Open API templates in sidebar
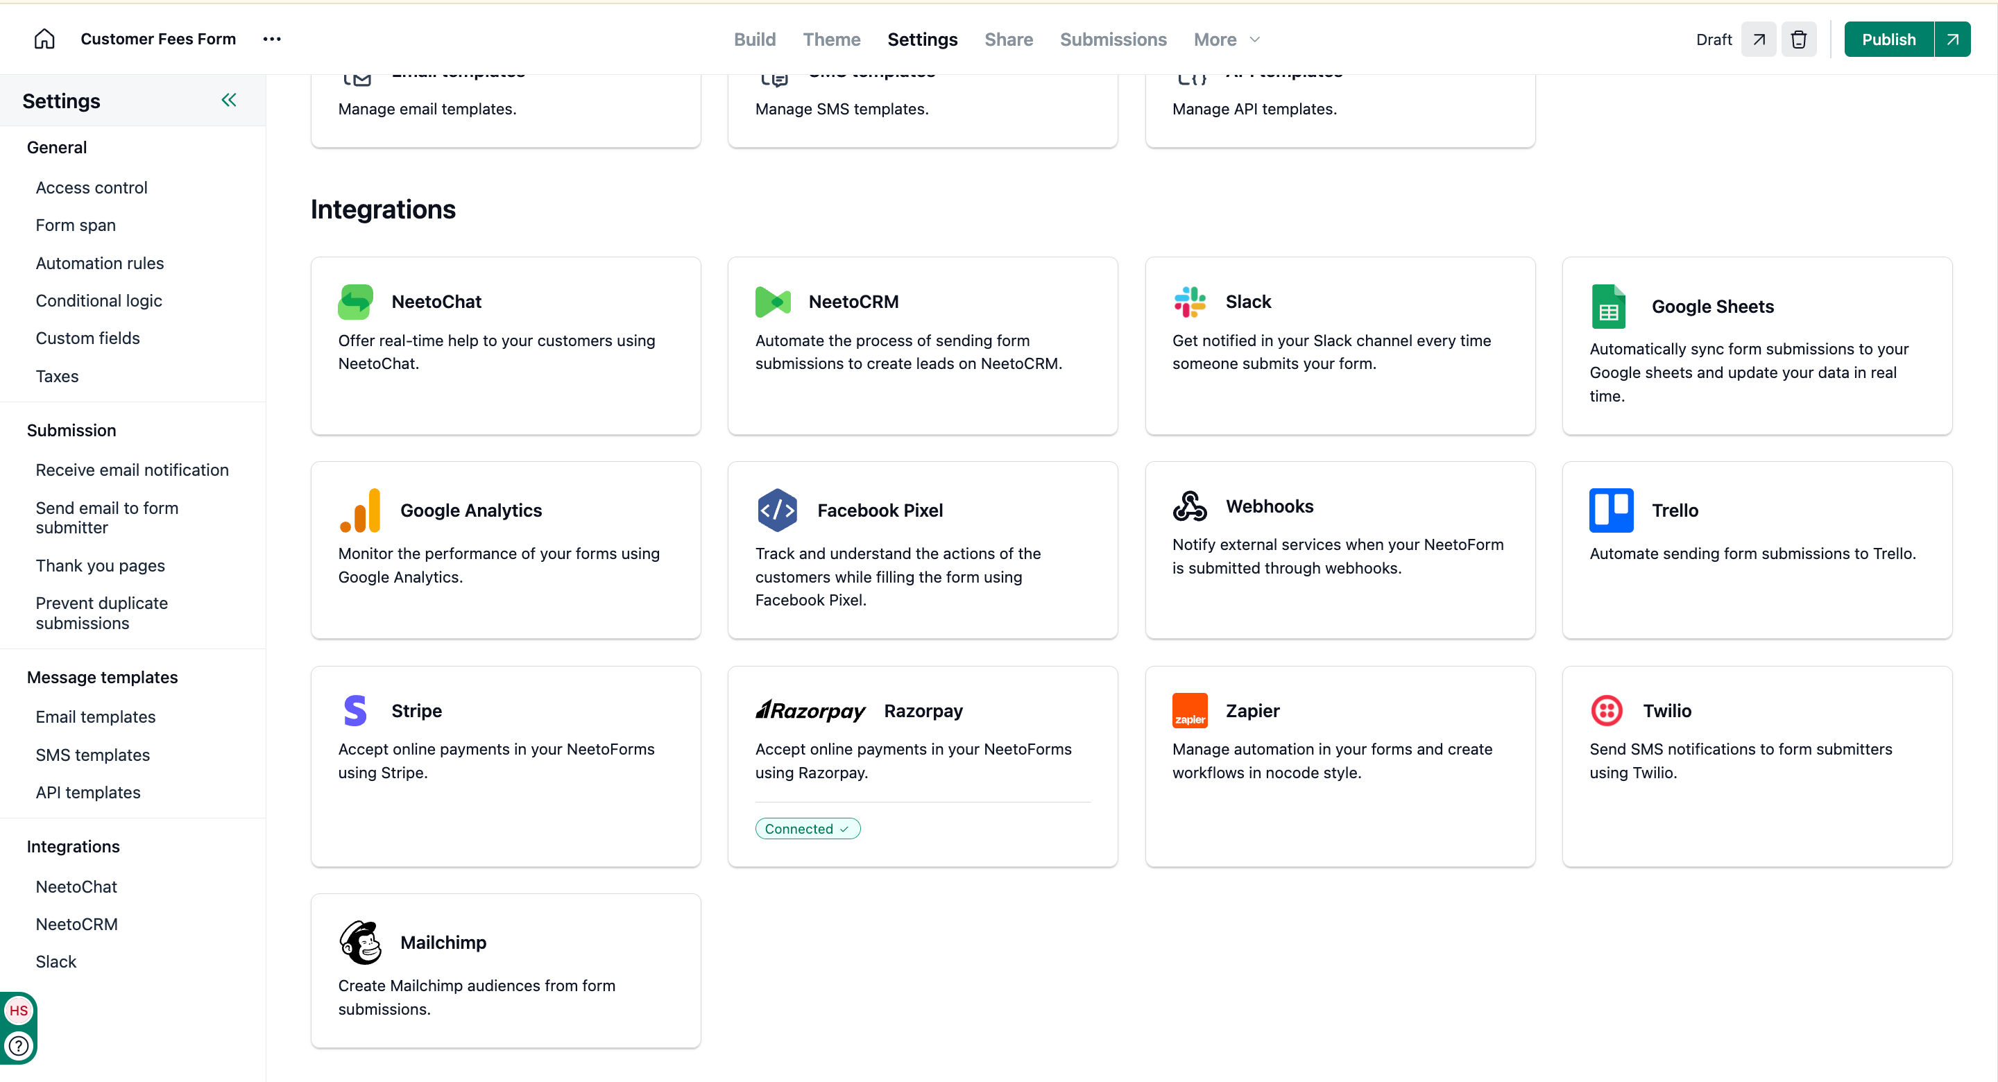Viewport: 1998px width, 1082px height. click(87, 792)
